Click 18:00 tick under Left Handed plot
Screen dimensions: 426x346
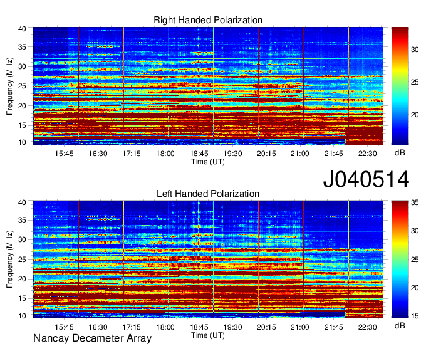point(165,327)
